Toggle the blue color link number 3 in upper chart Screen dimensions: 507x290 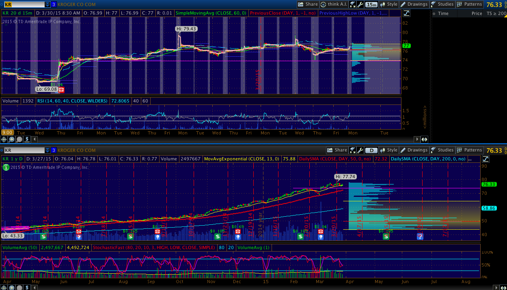click(54, 4)
